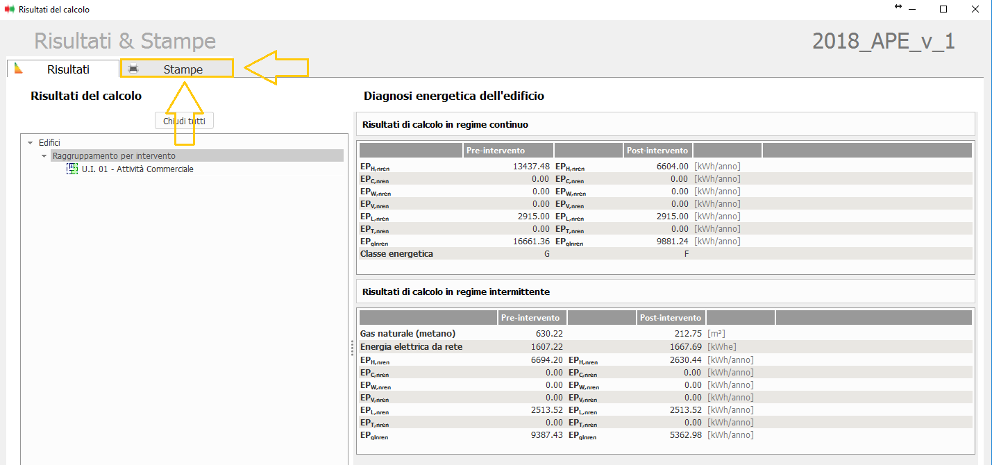This screenshot has width=992, height=465.
Task: Click the vertical splitter handle between panels
Action: (352, 347)
